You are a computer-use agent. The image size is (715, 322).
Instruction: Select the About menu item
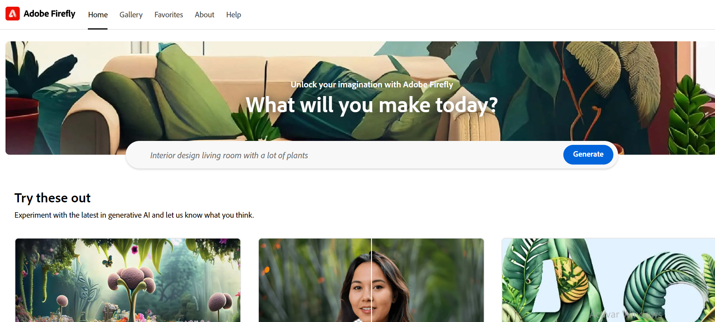[204, 15]
